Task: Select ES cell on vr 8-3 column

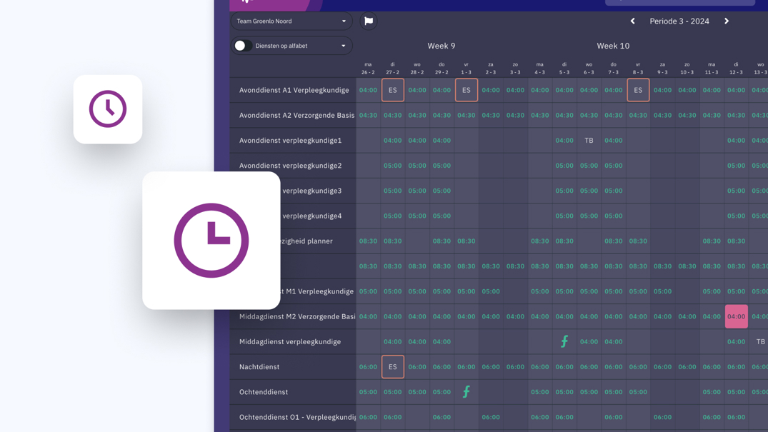Action: click(638, 91)
